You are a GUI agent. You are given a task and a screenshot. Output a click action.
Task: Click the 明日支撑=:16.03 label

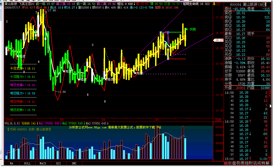coord(22,85)
